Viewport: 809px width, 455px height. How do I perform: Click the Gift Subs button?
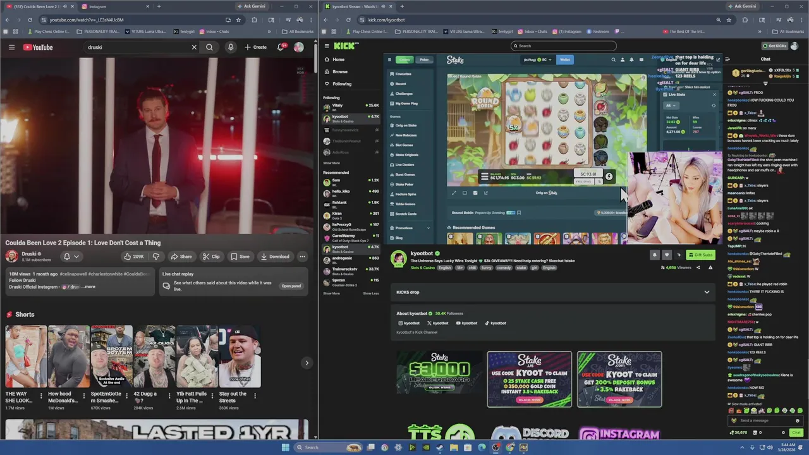pyautogui.click(x=700, y=255)
